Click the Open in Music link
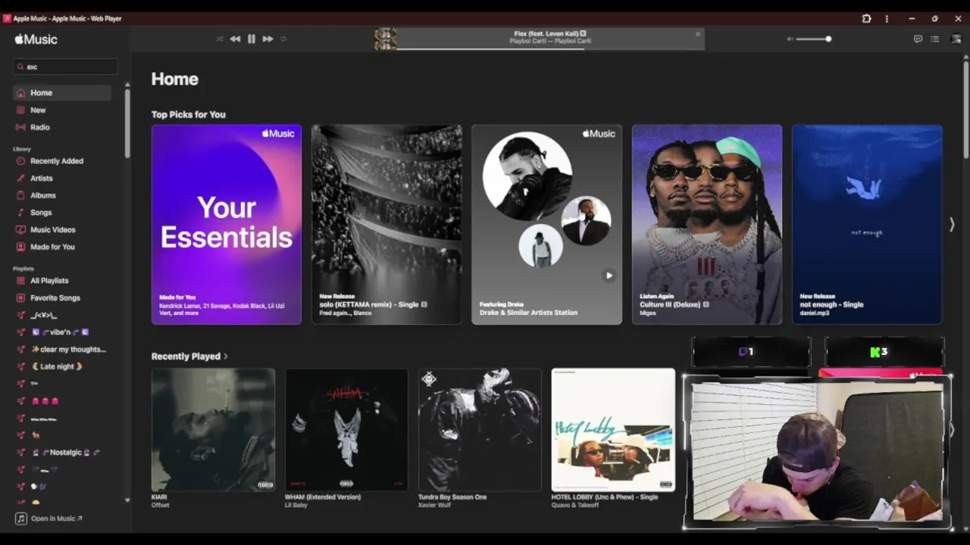The width and height of the screenshot is (970, 545). [57, 519]
